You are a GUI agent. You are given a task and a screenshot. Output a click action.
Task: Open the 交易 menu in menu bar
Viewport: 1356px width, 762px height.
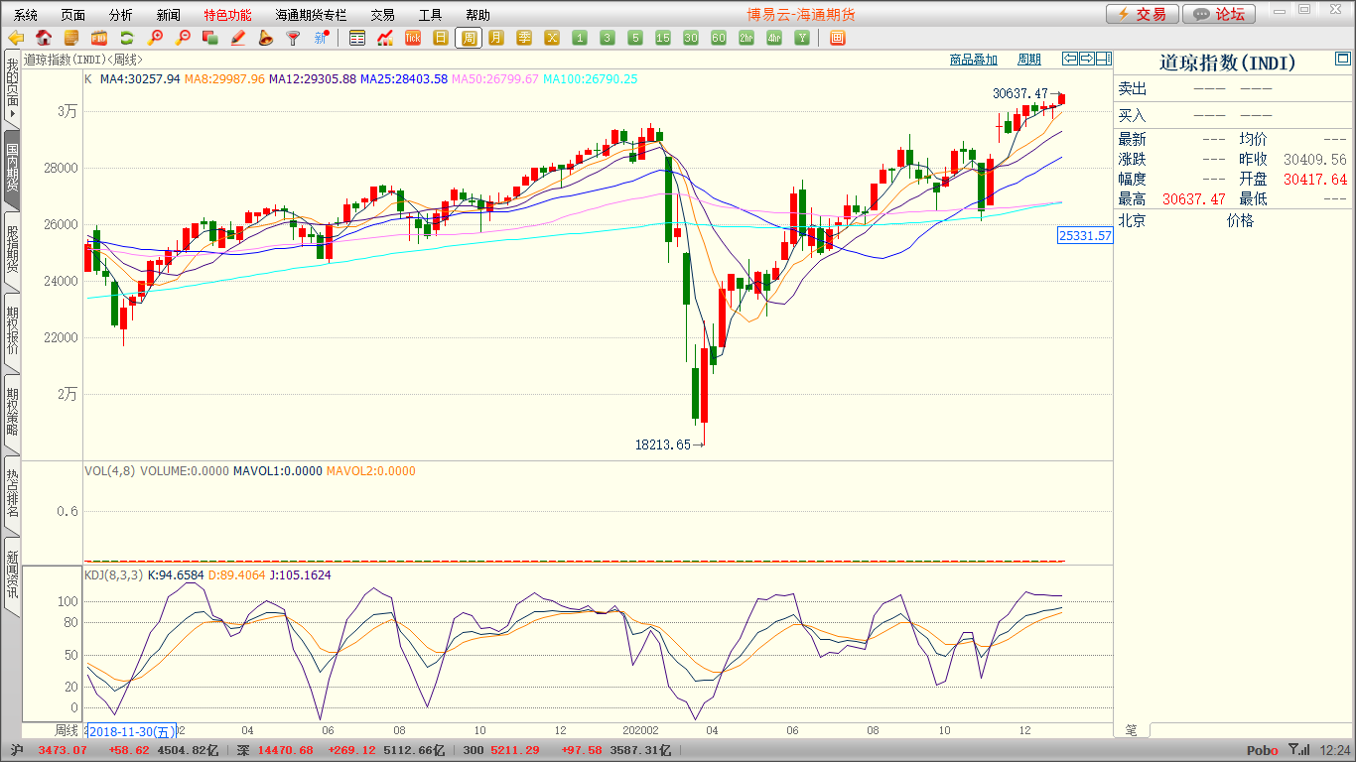tap(382, 15)
